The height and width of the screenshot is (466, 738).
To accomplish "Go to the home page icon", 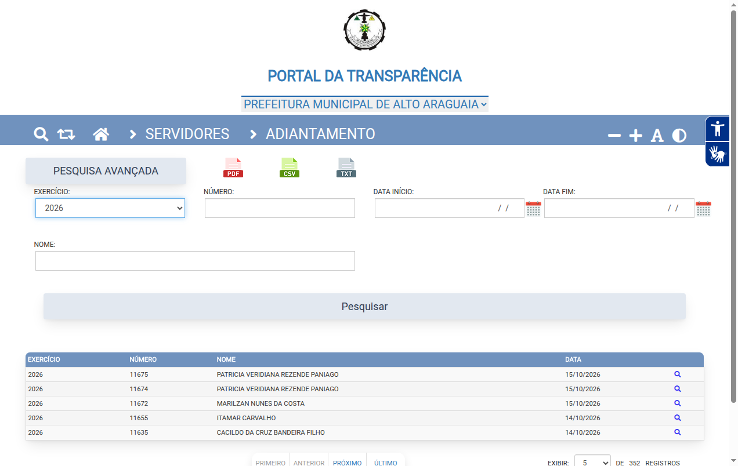I will [x=101, y=134].
